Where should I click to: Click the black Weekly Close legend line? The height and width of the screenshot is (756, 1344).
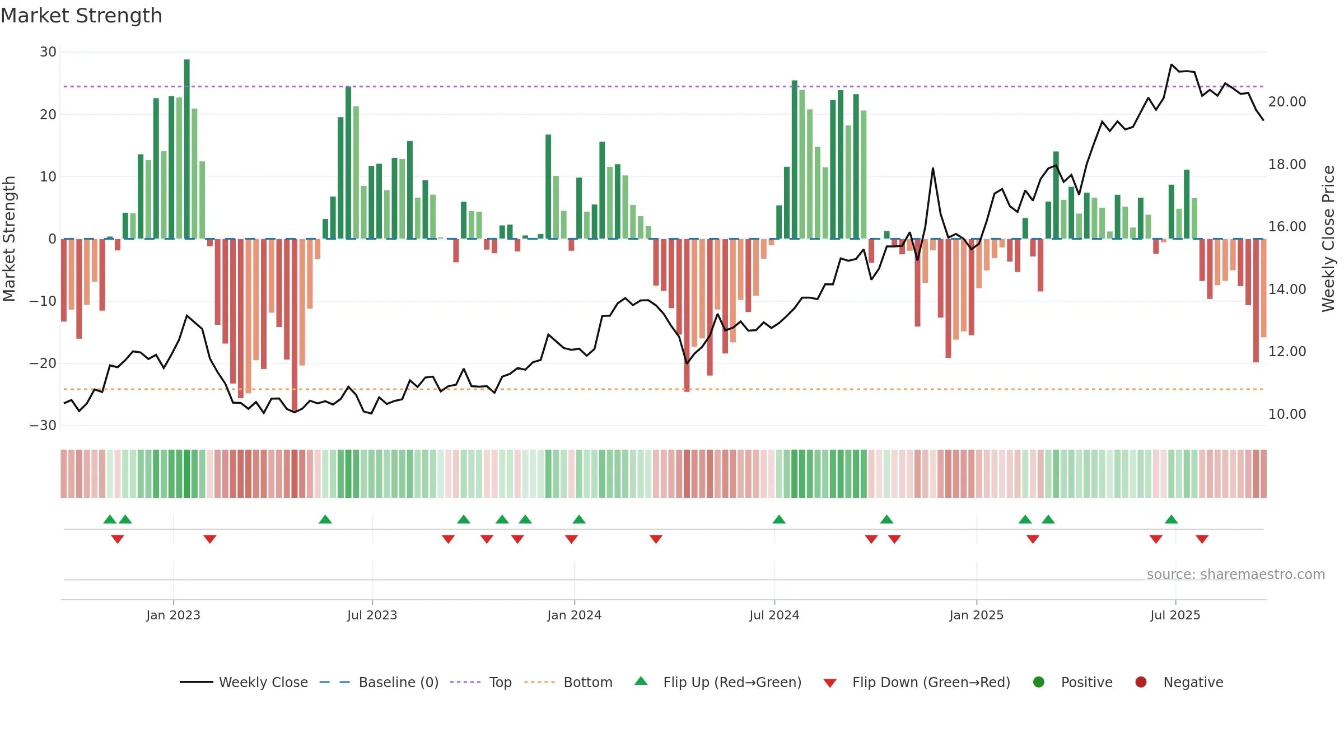point(197,682)
